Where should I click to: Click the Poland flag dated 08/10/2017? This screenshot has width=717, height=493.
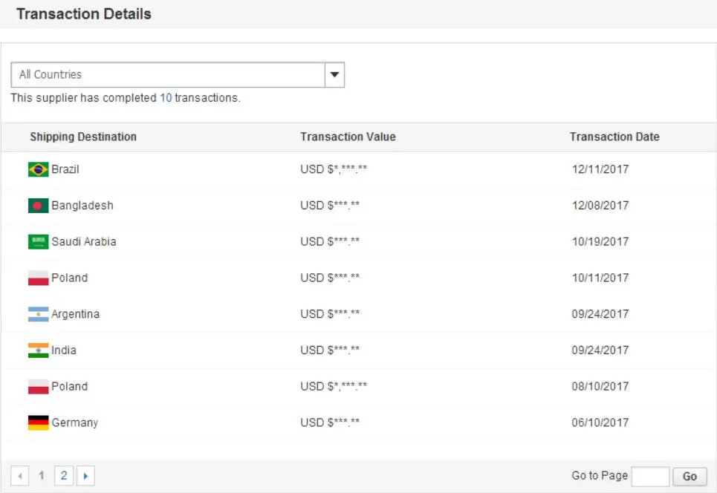tap(38, 387)
